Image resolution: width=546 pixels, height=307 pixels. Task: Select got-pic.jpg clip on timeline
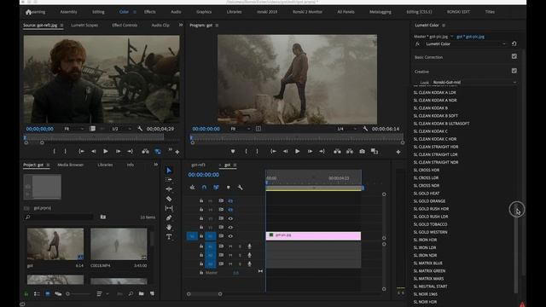point(313,235)
